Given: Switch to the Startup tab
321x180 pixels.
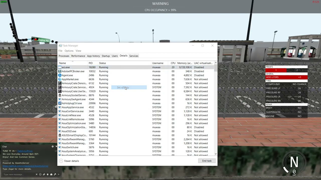Looking at the screenshot, I should [x=106, y=56].
